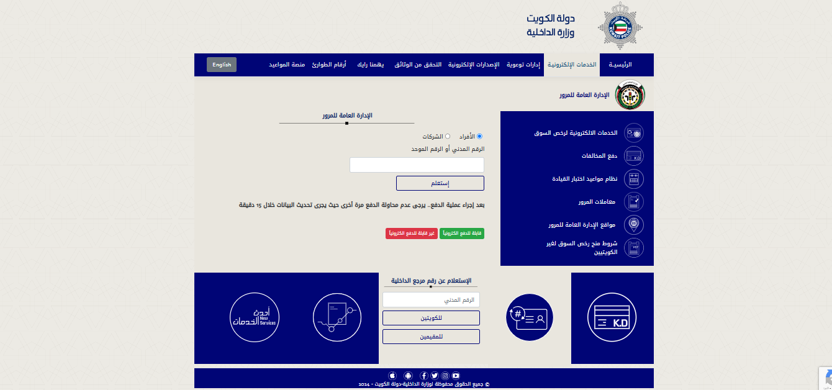This screenshot has height=390, width=832.
Task: Click the Android app icon
Action: tap(408, 376)
